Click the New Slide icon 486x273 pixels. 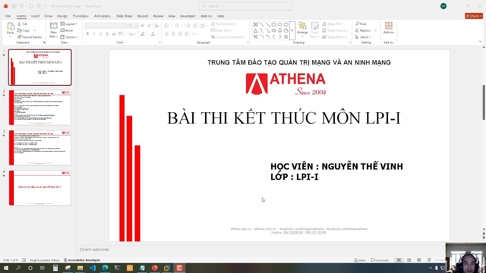point(54,26)
